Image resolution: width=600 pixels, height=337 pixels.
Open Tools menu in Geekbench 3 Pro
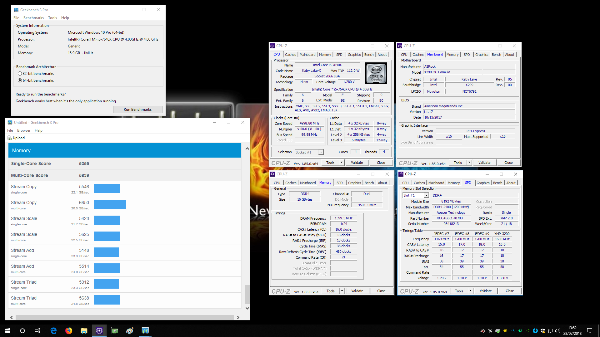pyautogui.click(x=52, y=18)
